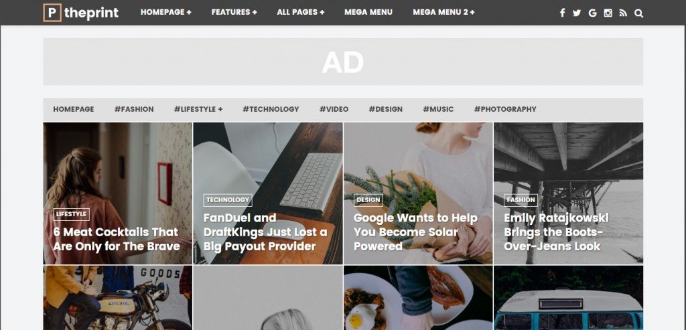686x330 pixels.
Task: Open the Google social icon
Action: (592, 13)
